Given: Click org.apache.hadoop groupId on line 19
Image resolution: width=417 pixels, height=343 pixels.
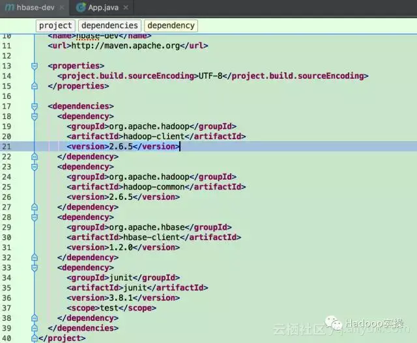Looking at the screenshot, I should click(149, 126).
